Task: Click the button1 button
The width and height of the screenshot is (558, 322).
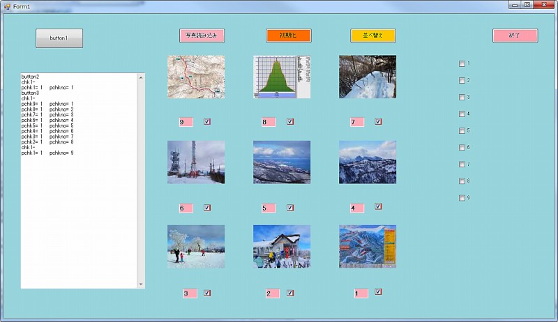Action: [x=59, y=38]
